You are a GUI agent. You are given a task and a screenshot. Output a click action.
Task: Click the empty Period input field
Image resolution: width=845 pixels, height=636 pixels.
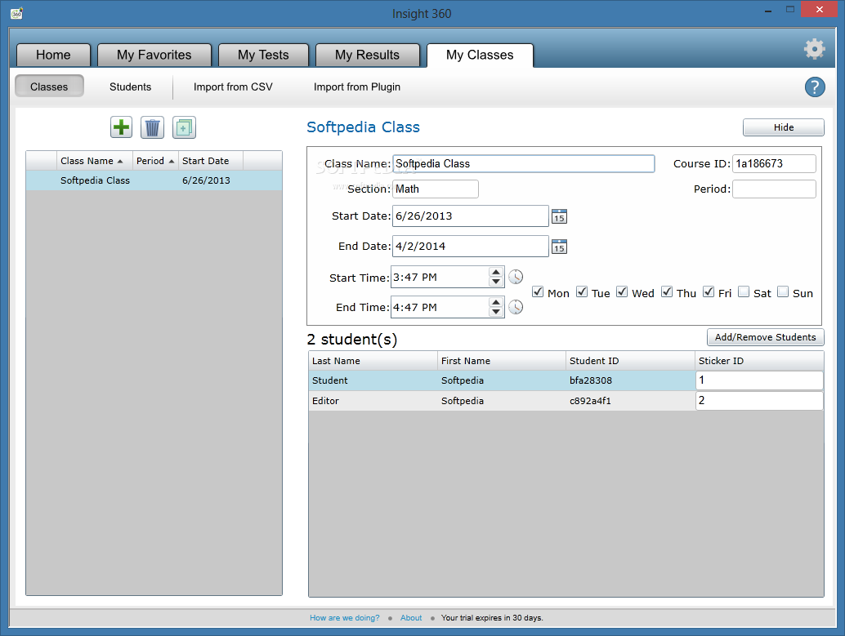click(774, 189)
